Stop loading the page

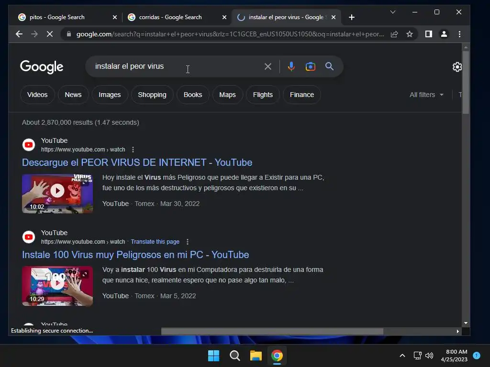(50, 34)
